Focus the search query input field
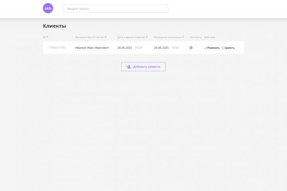 pos(116,9)
